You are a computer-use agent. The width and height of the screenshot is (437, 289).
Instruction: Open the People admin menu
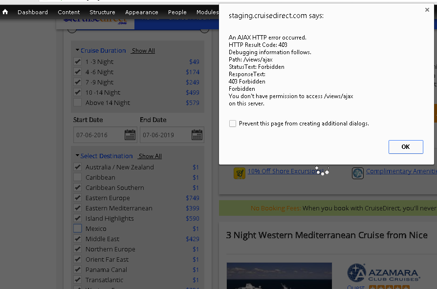tap(177, 12)
